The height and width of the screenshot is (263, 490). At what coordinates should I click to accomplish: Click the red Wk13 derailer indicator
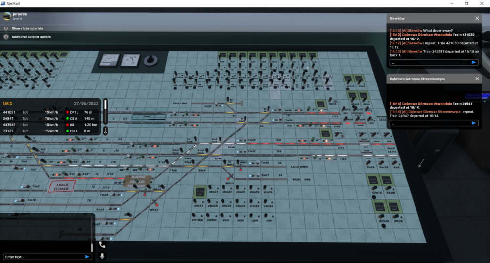point(227,179)
